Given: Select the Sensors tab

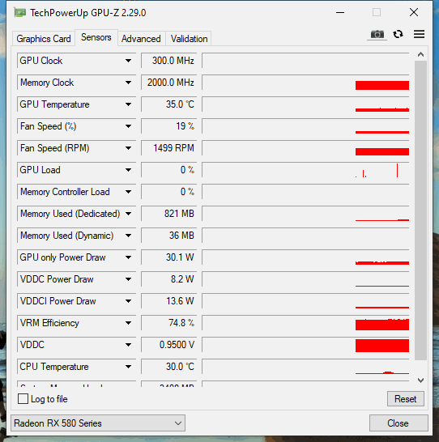Looking at the screenshot, I should point(96,37).
